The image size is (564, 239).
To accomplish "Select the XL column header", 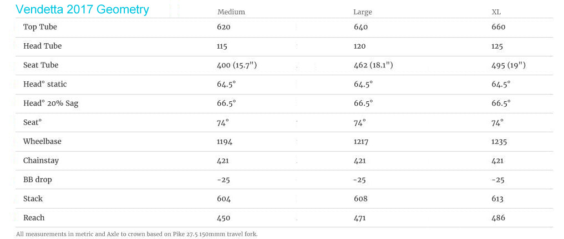I will pyautogui.click(x=496, y=12).
